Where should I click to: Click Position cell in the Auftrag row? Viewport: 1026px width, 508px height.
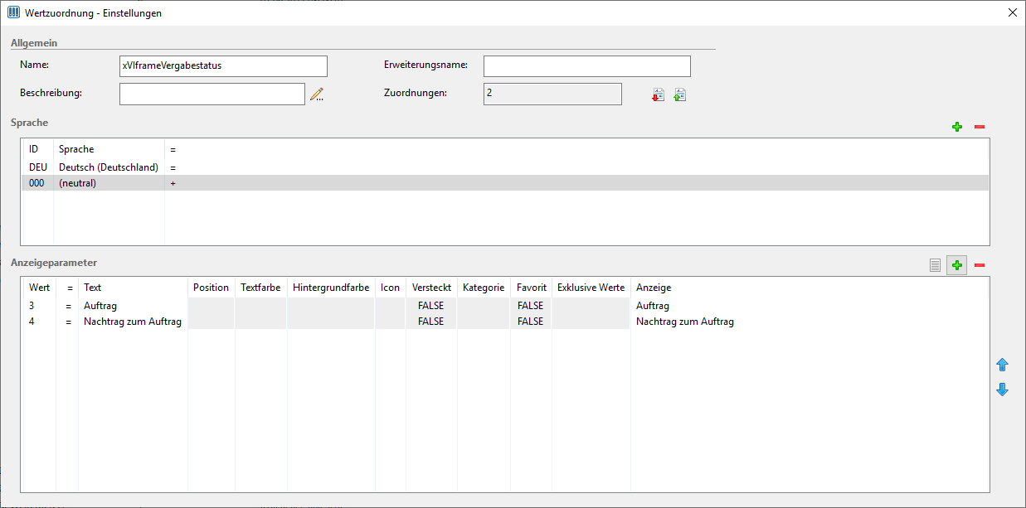pos(212,306)
